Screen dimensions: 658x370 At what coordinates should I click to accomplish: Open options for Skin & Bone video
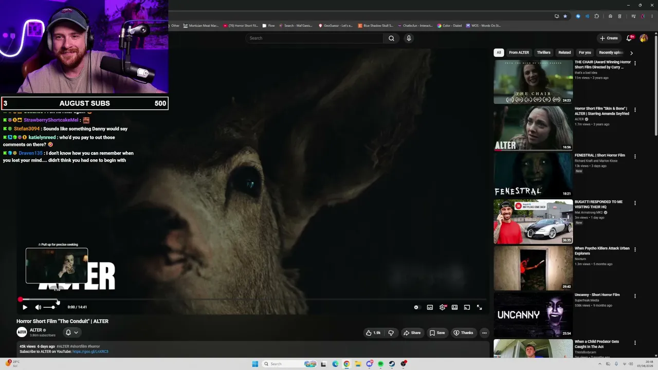click(635, 110)
